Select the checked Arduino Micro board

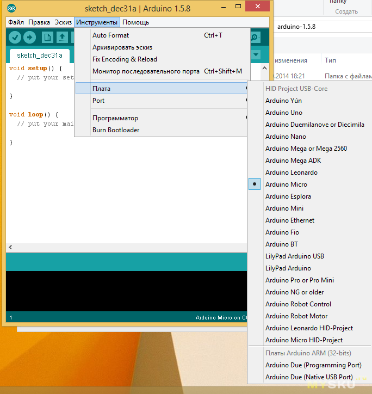309,184
